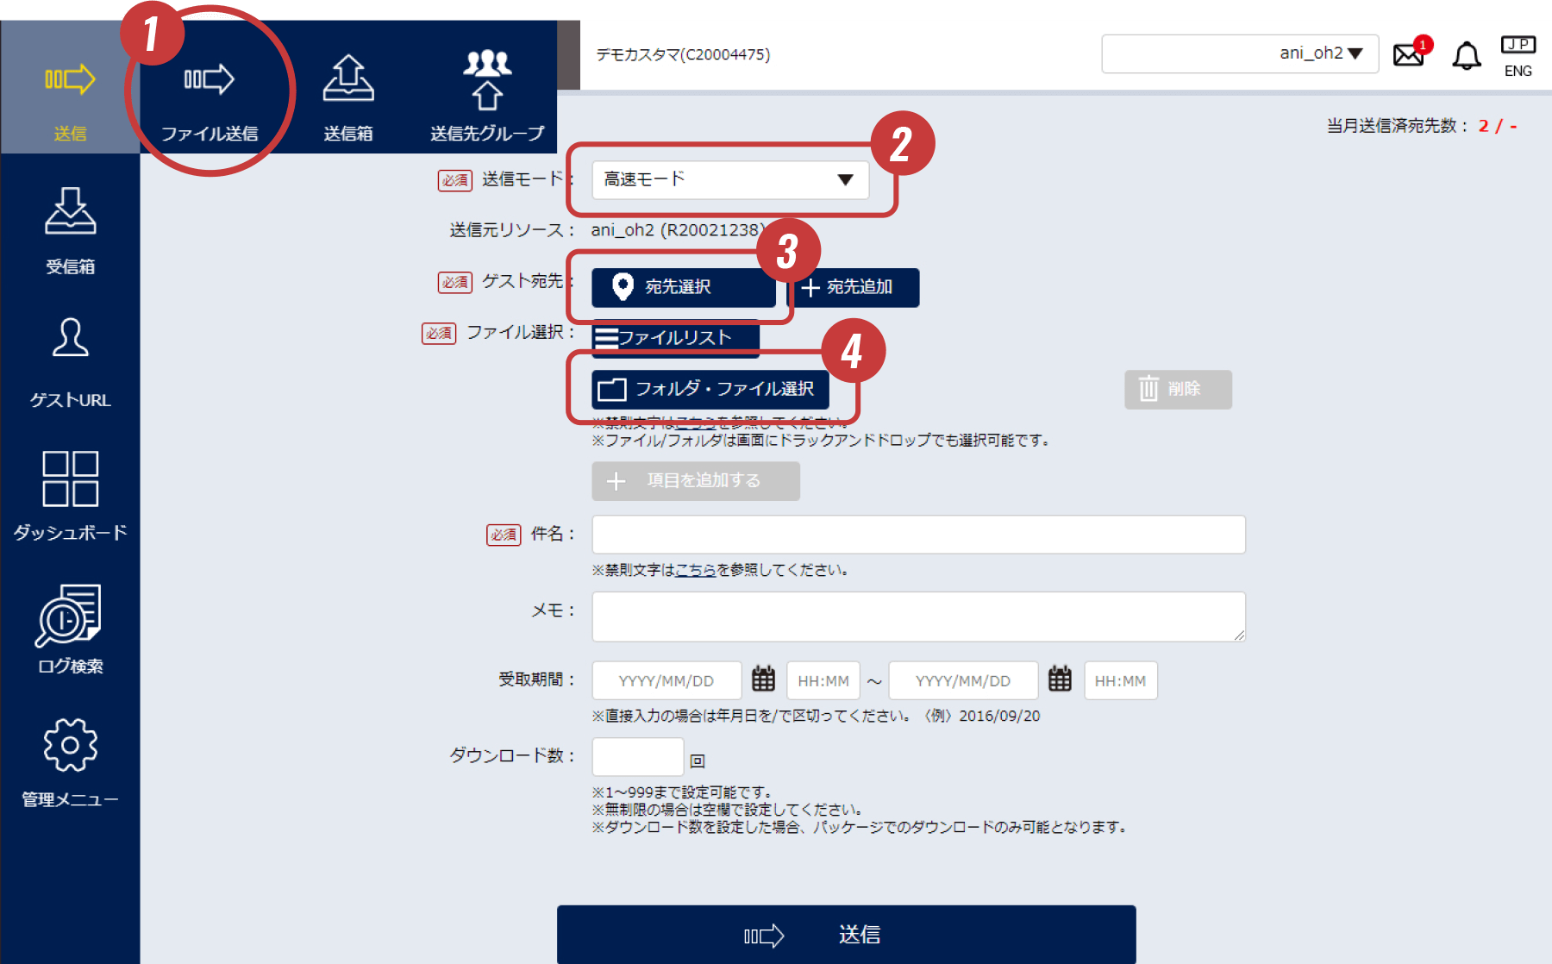Select デモカスタマ(C20004475) header text
The image size is (1552, 964).
[683, 54]
